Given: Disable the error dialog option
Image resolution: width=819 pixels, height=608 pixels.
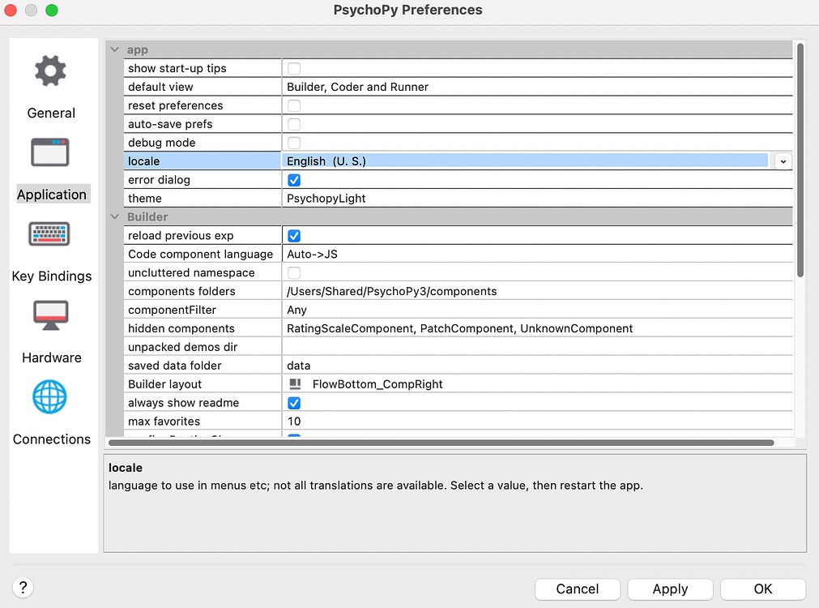Looking at the screenshot, I should pos(292,179).
